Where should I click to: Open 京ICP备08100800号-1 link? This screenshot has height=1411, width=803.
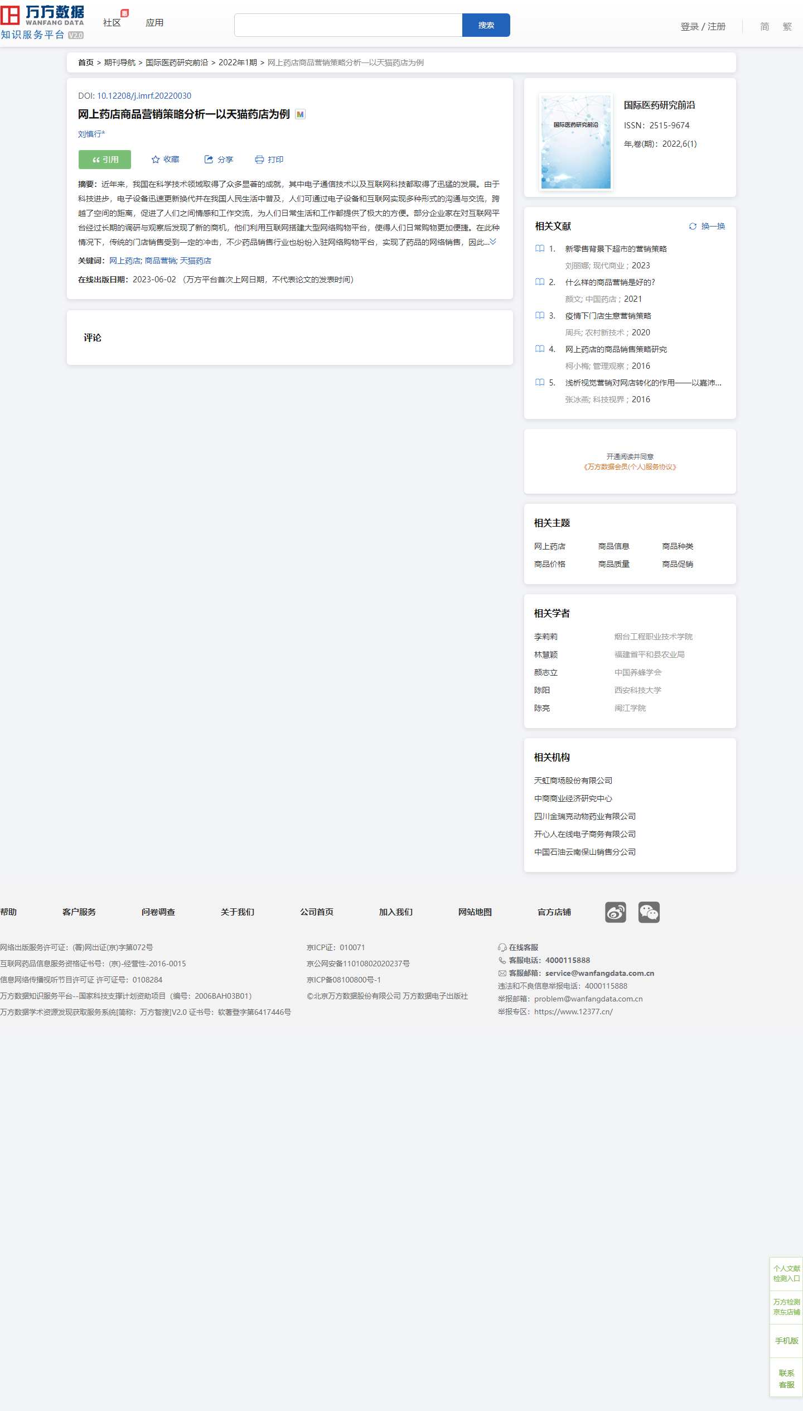pyautogui.click(x=344, y=980)
